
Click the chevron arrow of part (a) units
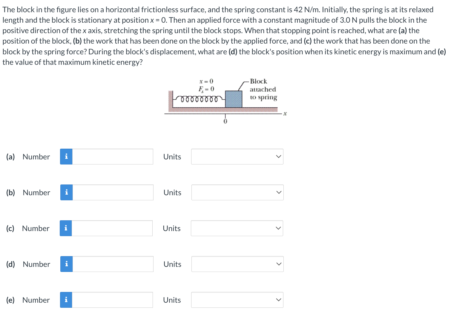click(278, 156)
